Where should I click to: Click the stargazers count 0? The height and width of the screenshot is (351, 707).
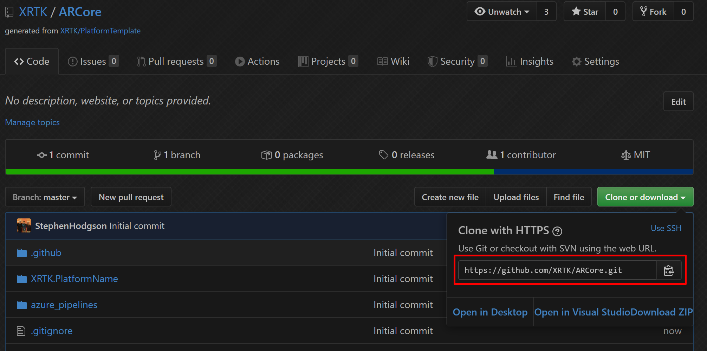point(615,12)
